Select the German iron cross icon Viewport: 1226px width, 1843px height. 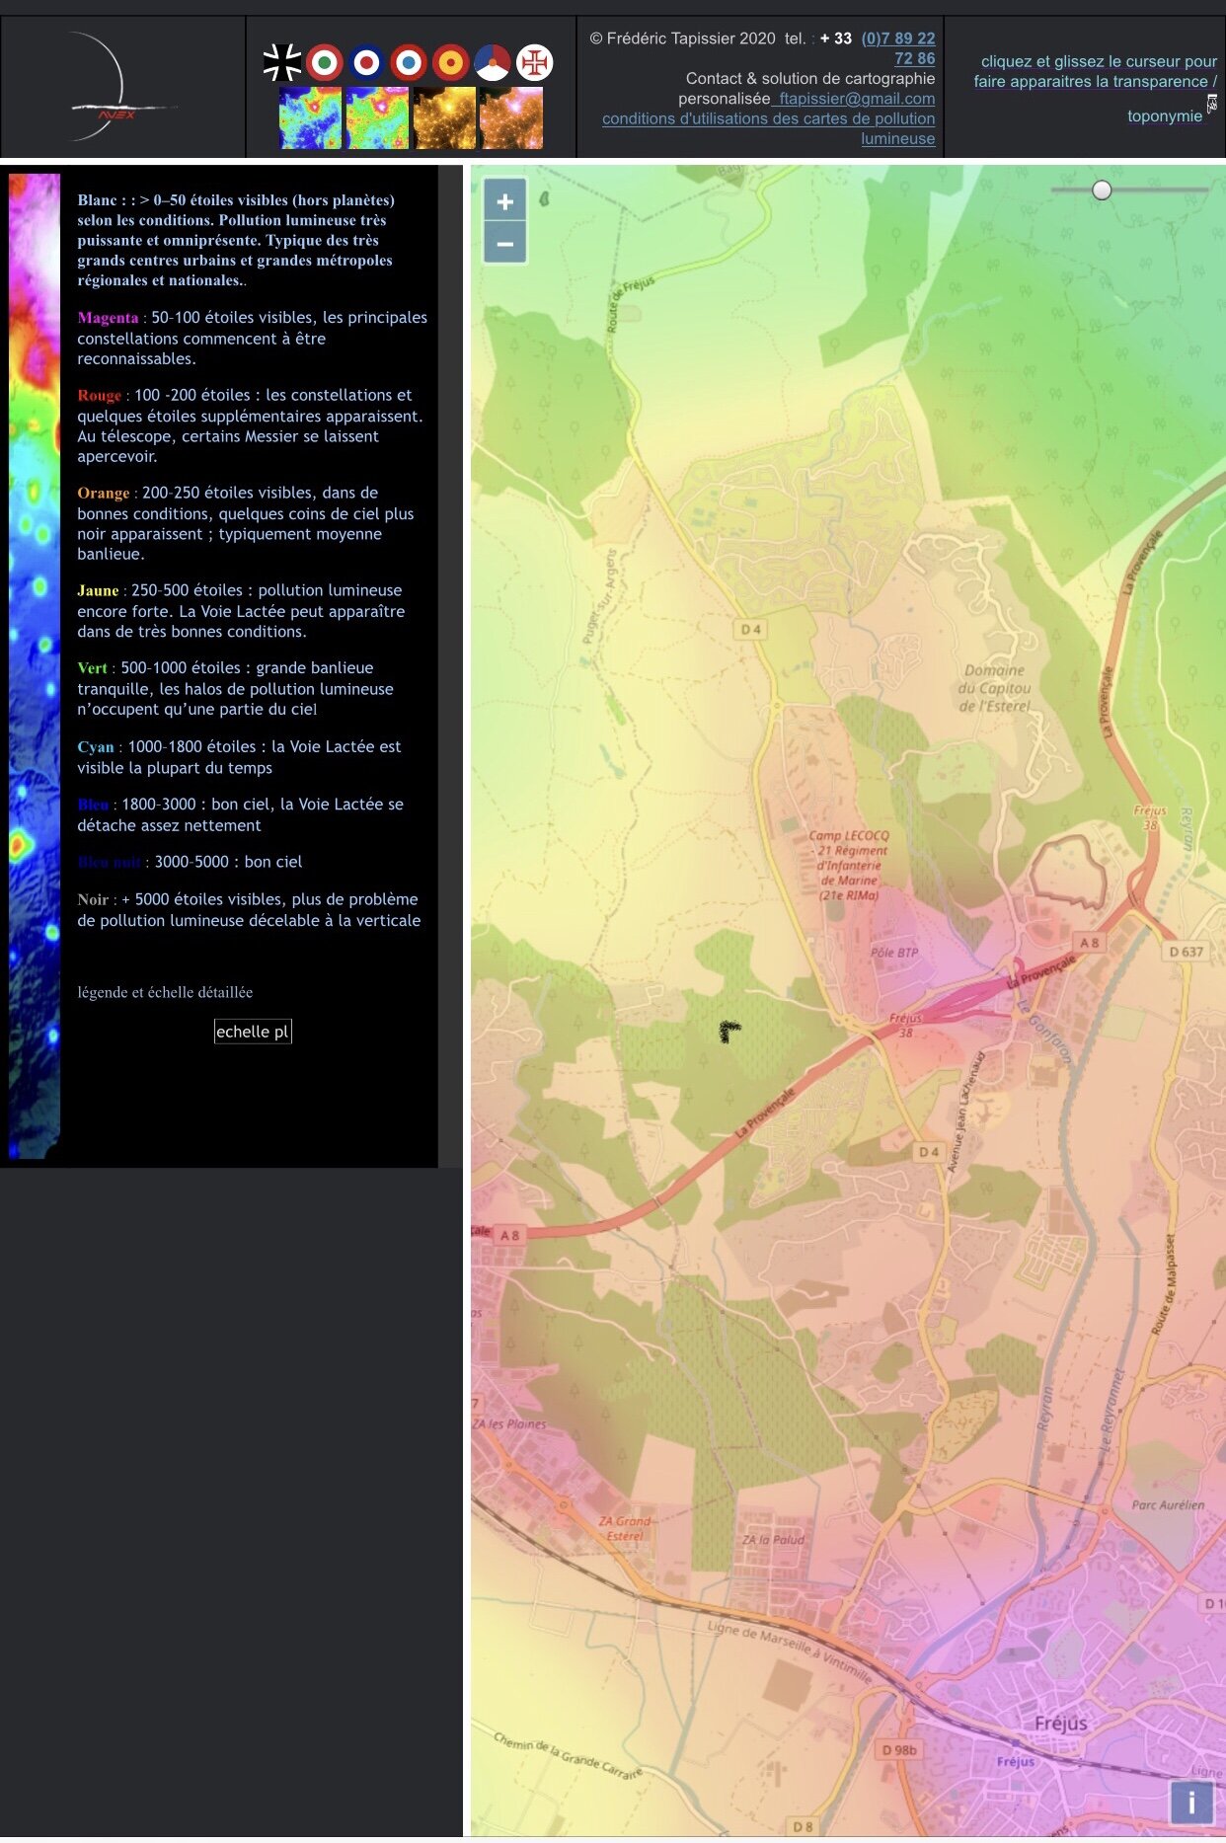tap(282, 63)
